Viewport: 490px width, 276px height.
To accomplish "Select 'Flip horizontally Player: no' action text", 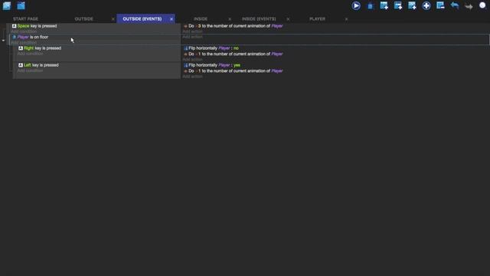I will coord(214,48).
